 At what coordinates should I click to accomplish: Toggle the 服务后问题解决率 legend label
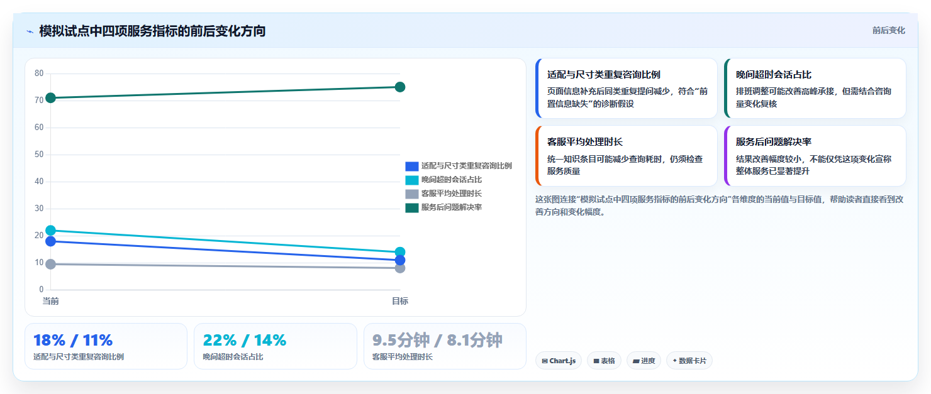click(x=452, y=207)
